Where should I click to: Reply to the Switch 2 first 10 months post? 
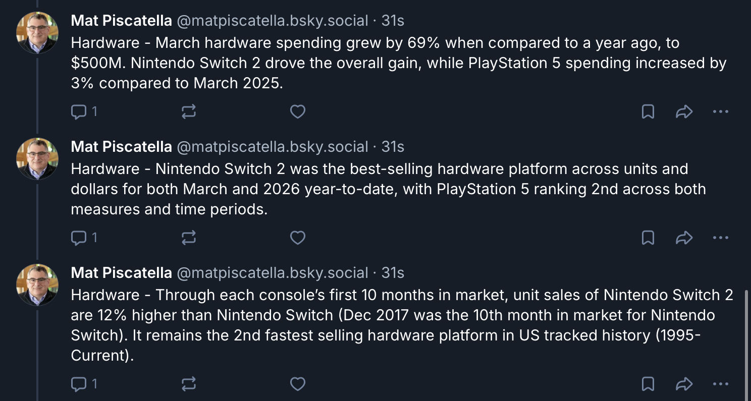pyautogui.click(x=79, y=384)
